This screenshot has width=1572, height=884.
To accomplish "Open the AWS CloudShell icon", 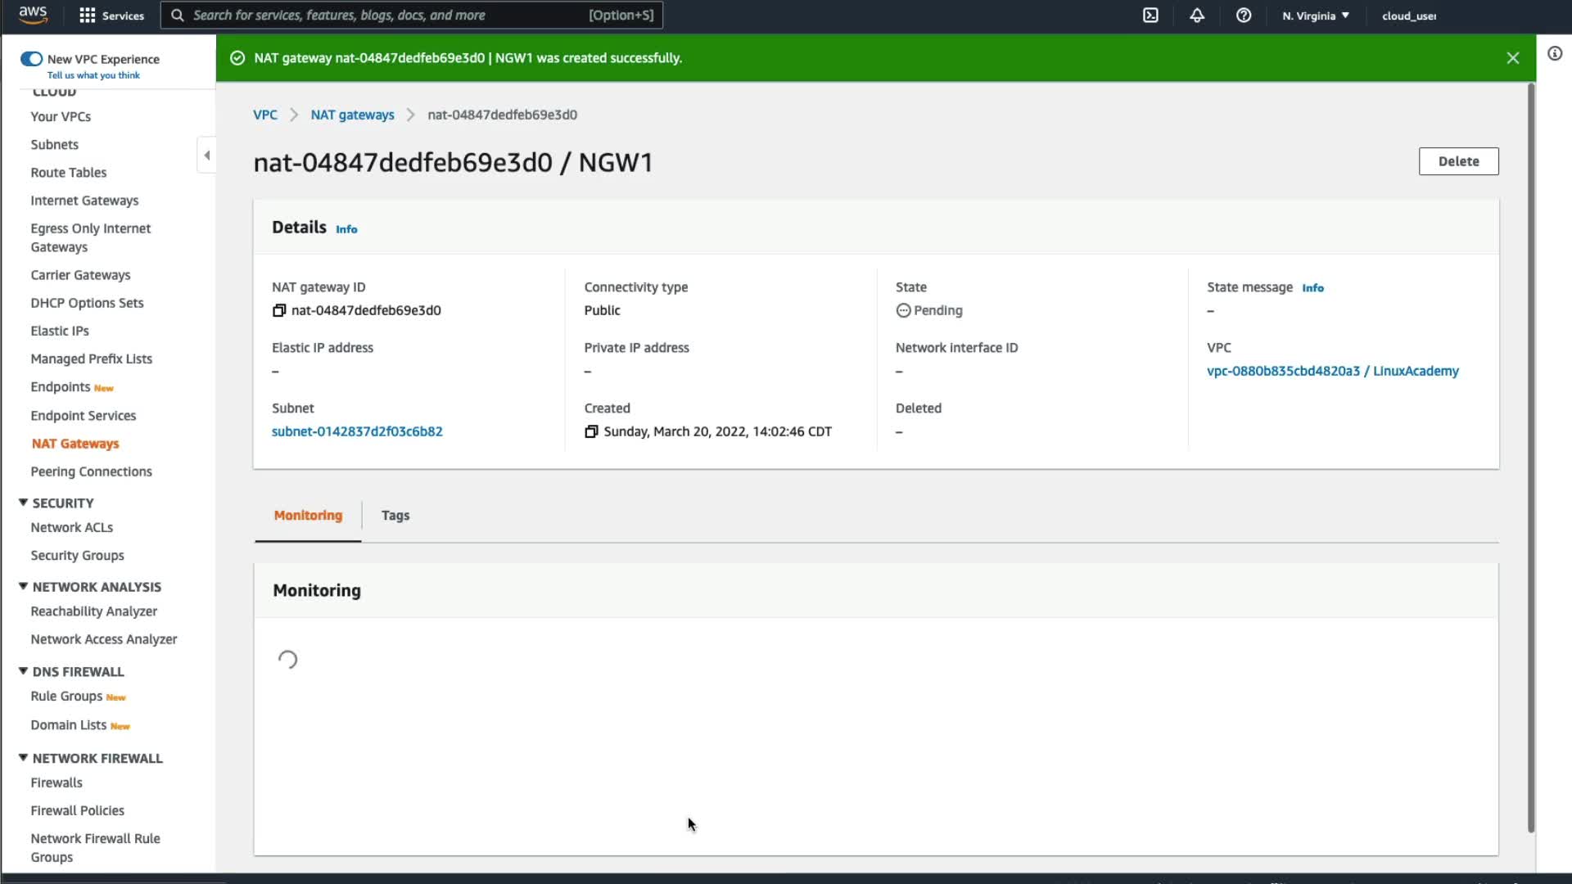I will [x=1150, y=16].
